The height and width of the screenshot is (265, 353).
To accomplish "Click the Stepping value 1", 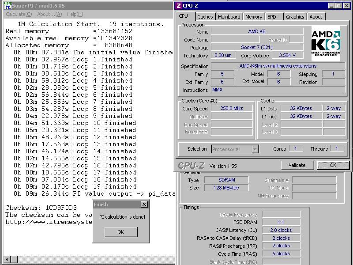I will [334, 74].
